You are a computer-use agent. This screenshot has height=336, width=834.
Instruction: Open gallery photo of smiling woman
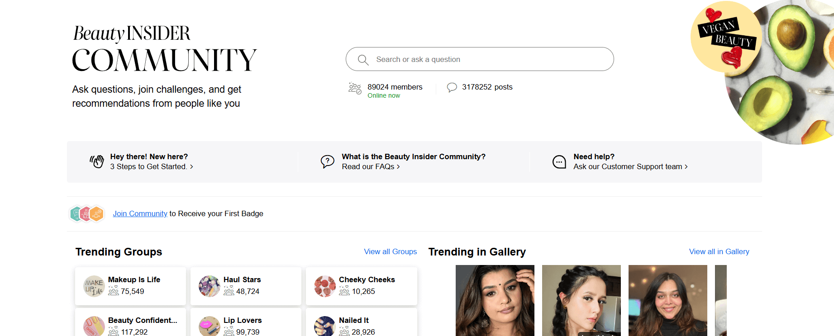coord(668,300)
